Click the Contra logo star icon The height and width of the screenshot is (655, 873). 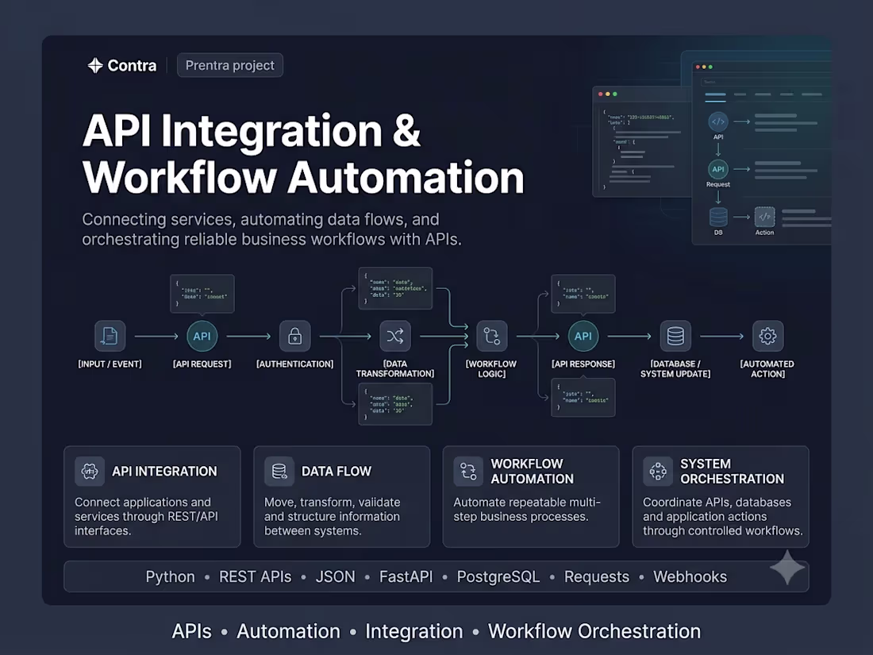pyautogui.click(x=95, y=66)
